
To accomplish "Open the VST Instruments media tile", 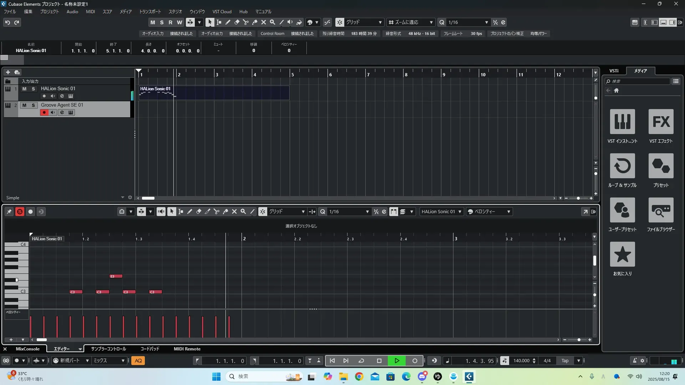I will click(622, 122).
